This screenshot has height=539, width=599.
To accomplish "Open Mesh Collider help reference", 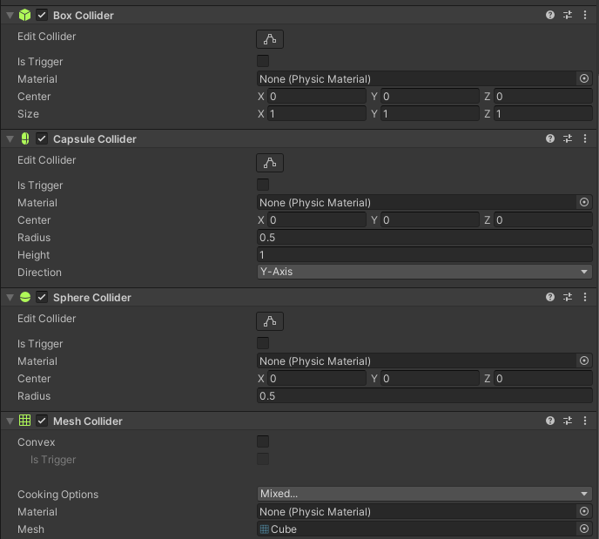I will [x=550, y=421].
